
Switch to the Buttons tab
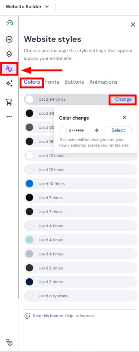[74, 82]
